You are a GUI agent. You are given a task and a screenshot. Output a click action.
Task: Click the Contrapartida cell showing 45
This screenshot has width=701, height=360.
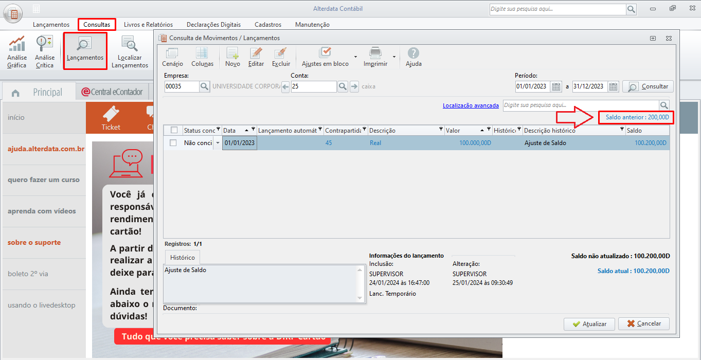(346, 143)
